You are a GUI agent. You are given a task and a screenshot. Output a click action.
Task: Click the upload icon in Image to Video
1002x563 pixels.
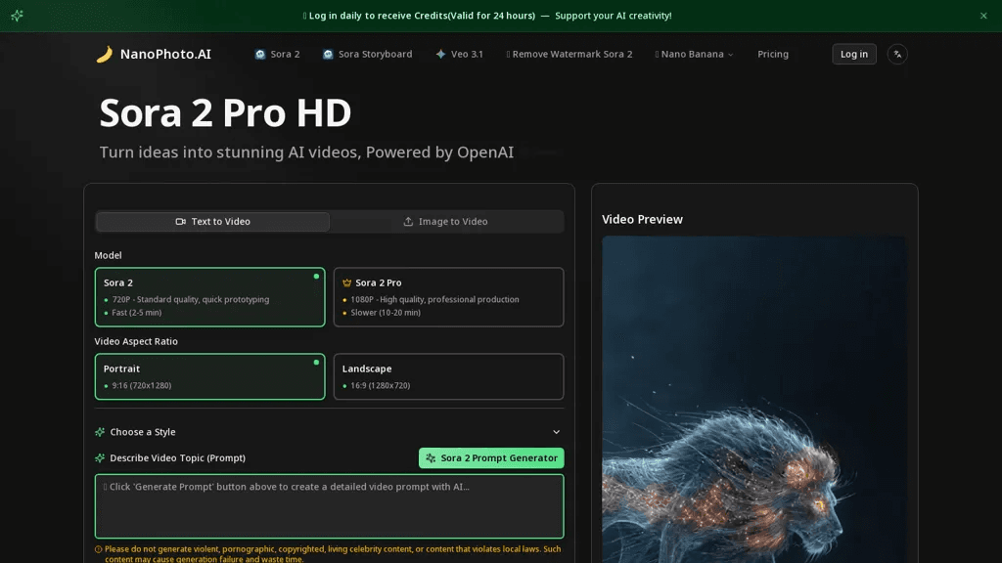pos(408,222)
